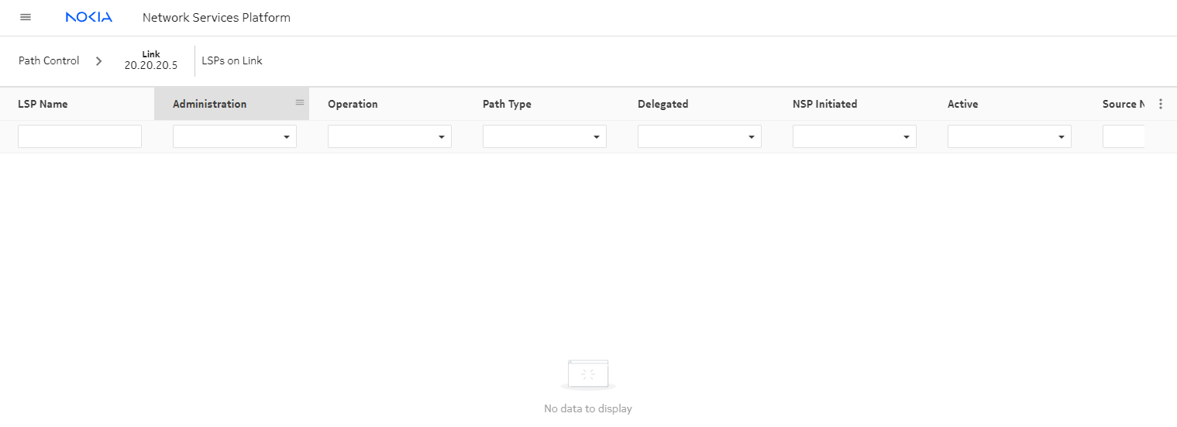
Task: Select the LSPs on Link tab
Action: point(232,60)
